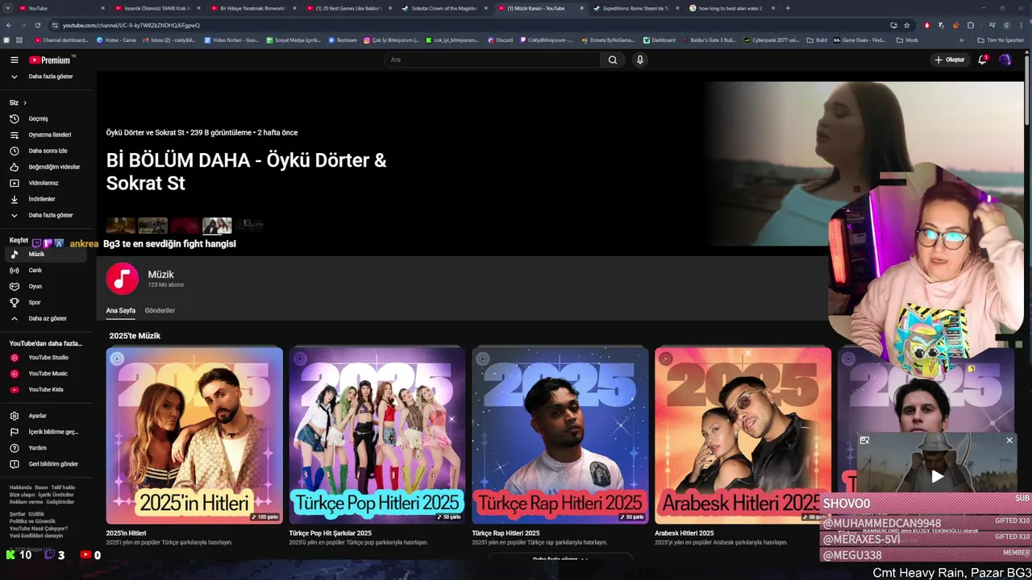Click Arabesk Hitleri 2025 title text
Screen dimensions: 1032x580
pyautogui.click(x=685, y=533)
